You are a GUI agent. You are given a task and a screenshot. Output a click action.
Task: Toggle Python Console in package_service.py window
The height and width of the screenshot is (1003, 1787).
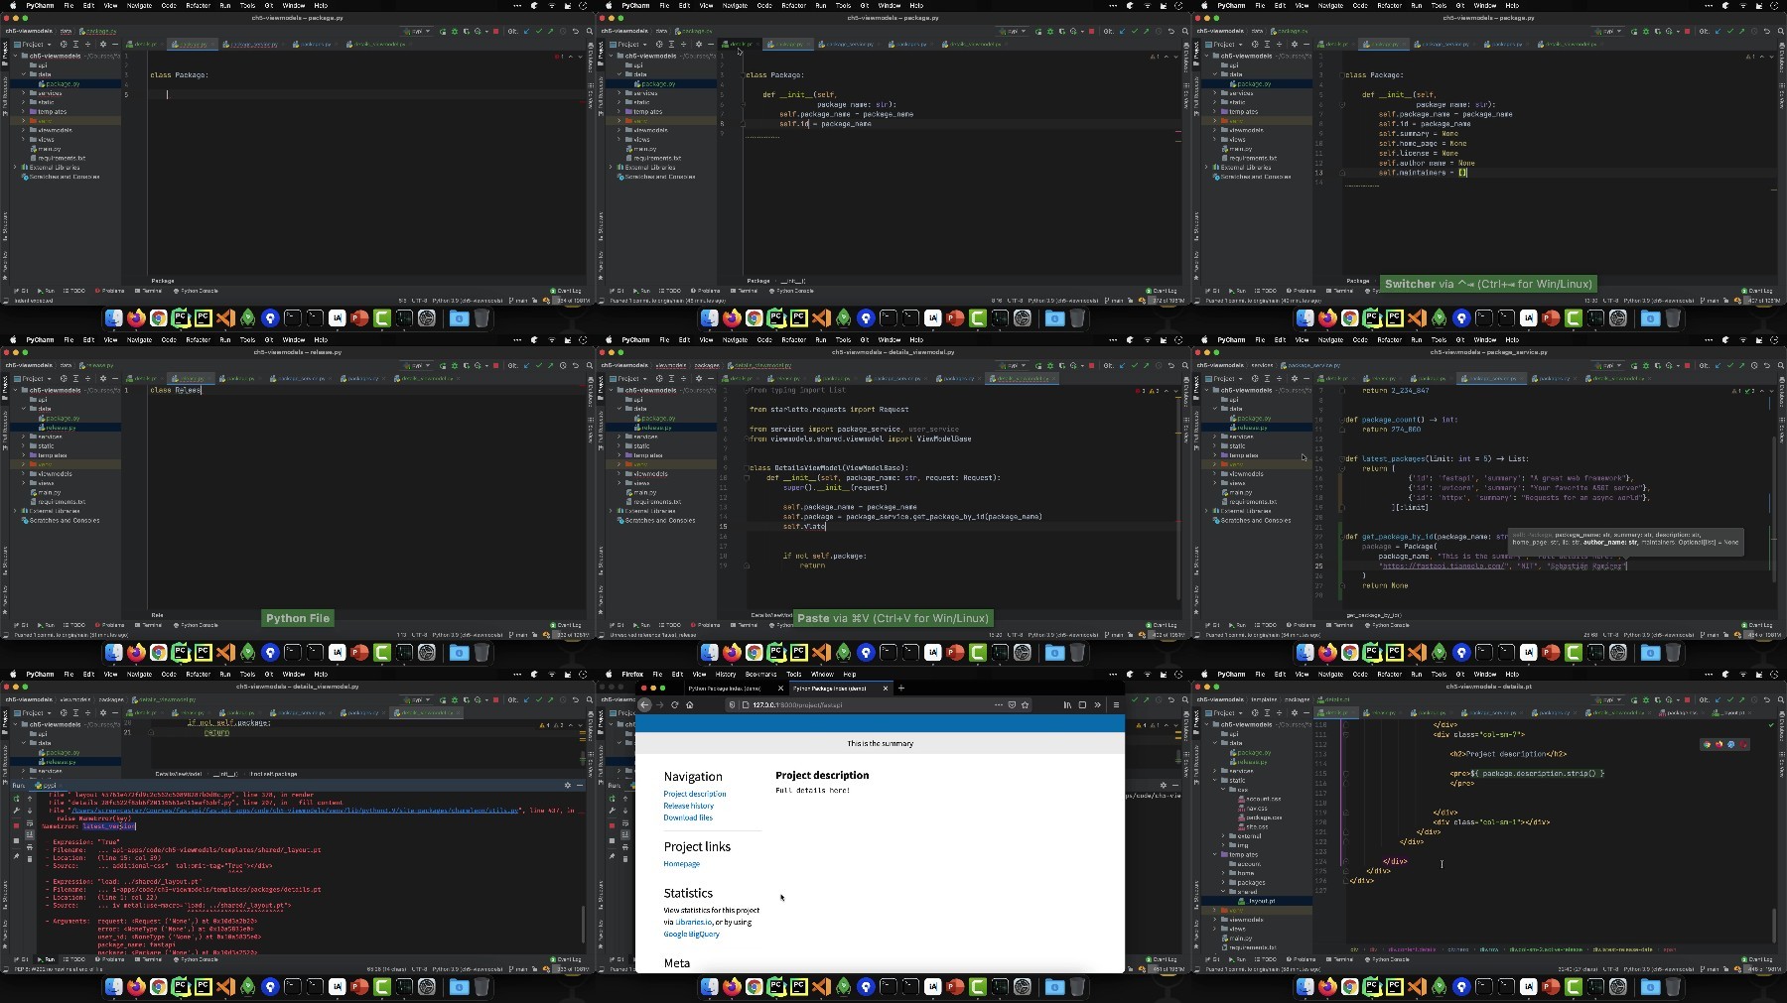[x=1387, y=625]
